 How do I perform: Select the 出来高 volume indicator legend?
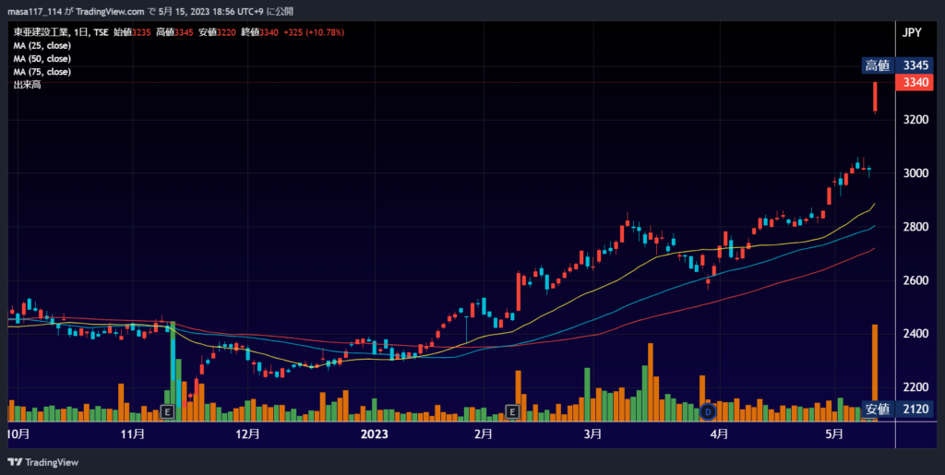[x=27, y=85]
